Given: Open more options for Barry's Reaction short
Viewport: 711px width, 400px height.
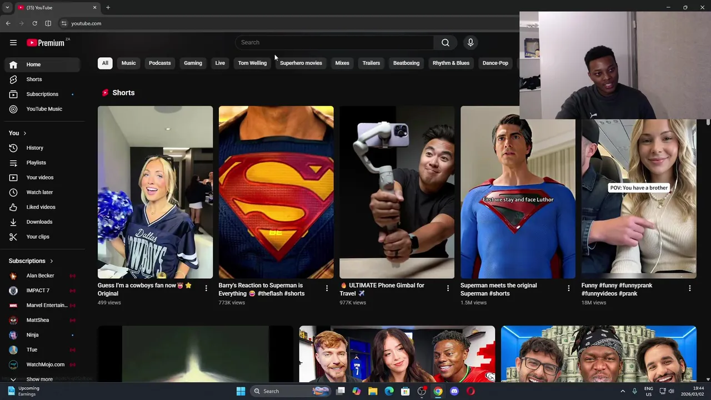Looking at the screenshot, I should click(327, 288).
